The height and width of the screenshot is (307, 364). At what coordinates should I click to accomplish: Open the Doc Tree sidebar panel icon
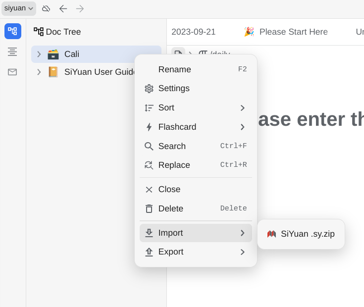[13, 31]
